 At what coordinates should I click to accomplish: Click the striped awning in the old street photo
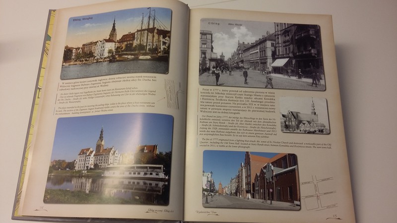[x=280, y=62]
